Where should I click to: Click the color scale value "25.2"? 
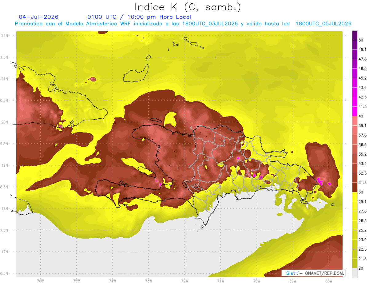[x=363, y=230]
